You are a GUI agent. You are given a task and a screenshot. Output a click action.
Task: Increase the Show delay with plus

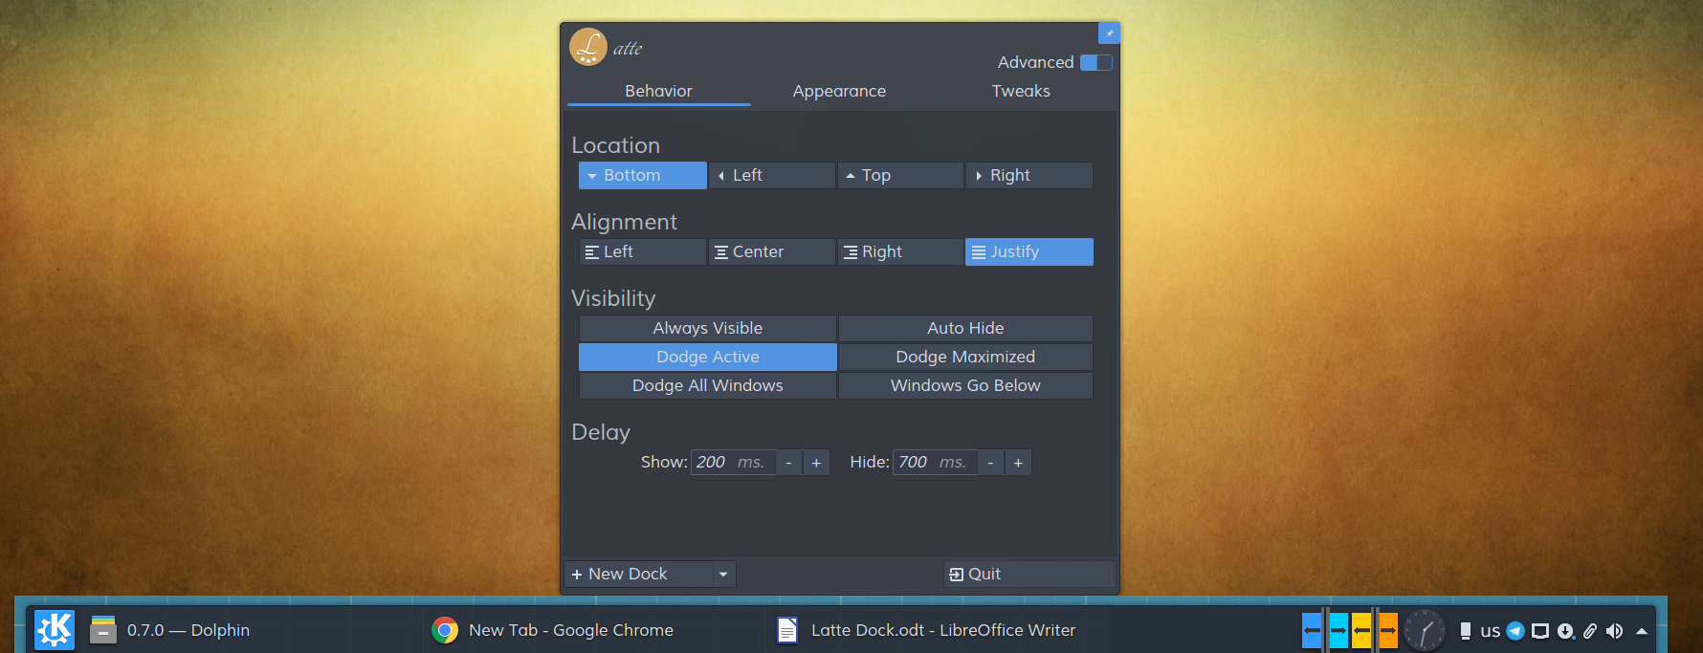tap(816, 463)
